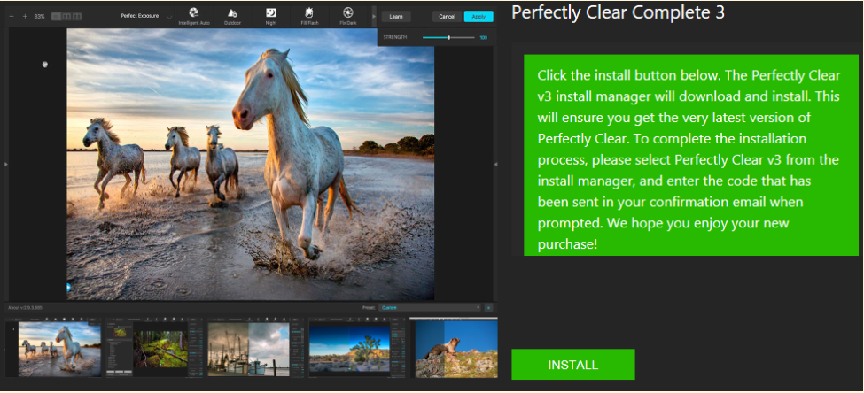Click the large horses preview image
This screenshot has height=393, width=864.
pos(251,164)
